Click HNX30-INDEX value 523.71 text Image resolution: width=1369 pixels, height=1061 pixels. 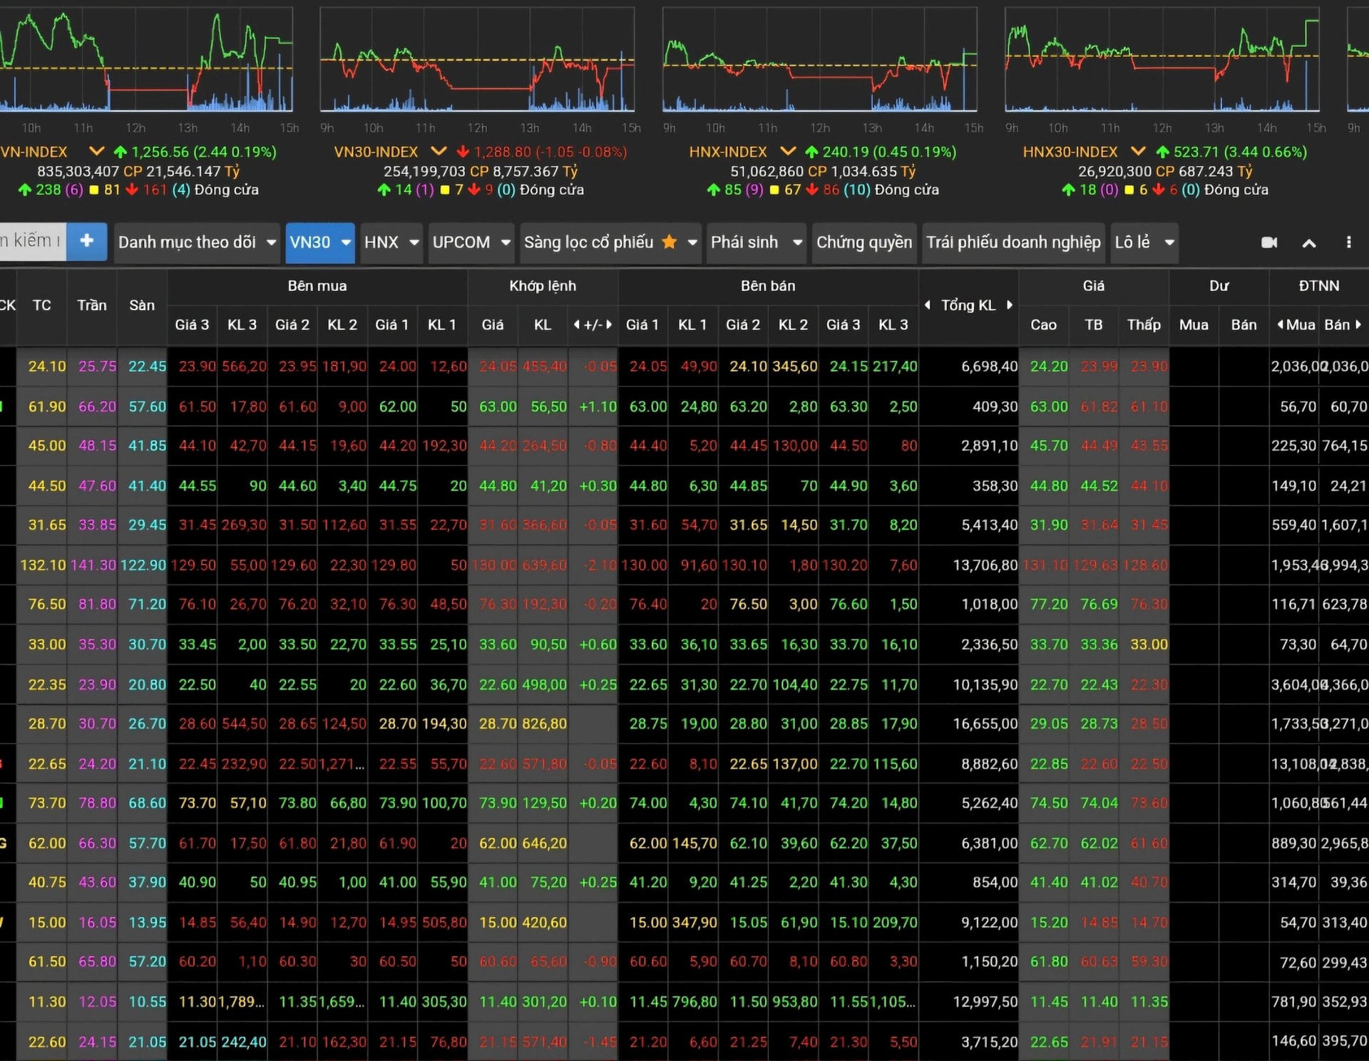tap(1198, 152)
